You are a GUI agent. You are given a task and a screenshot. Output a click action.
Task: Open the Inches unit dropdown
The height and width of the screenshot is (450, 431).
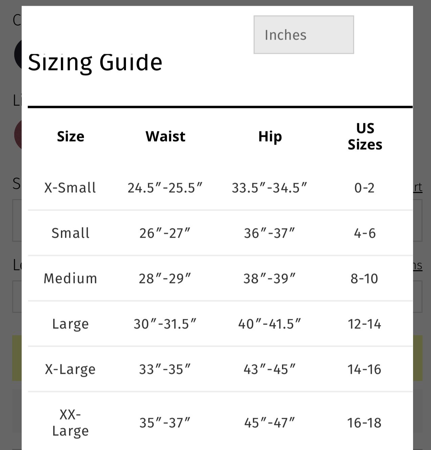(x=304, y=35)
